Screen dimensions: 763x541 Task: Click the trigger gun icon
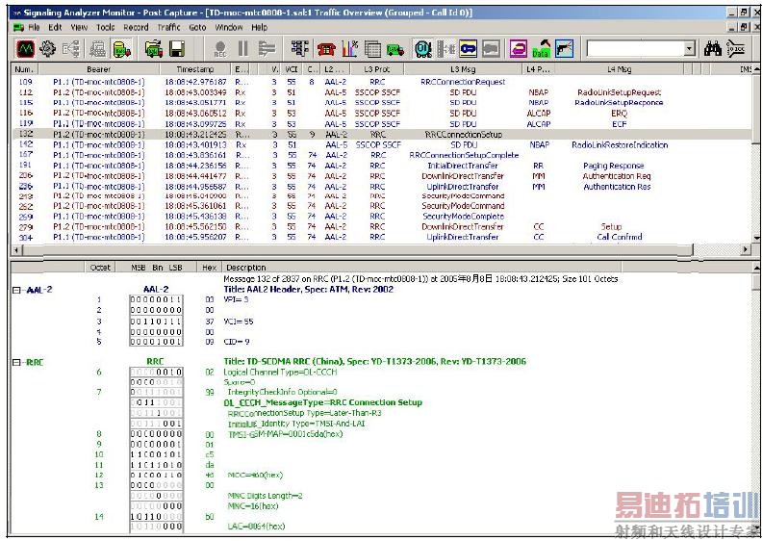click(565, 49)
